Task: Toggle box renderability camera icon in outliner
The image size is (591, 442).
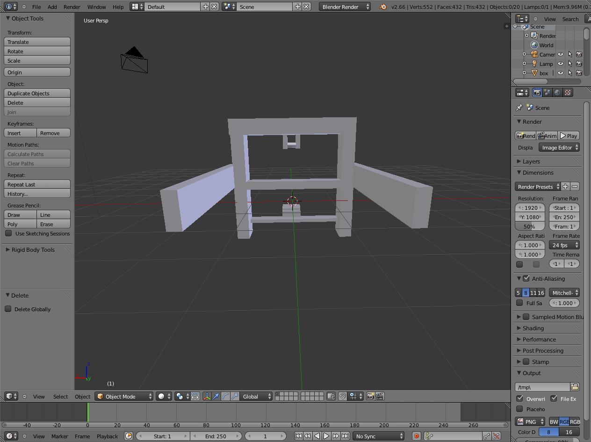Action: click(579, 73)
